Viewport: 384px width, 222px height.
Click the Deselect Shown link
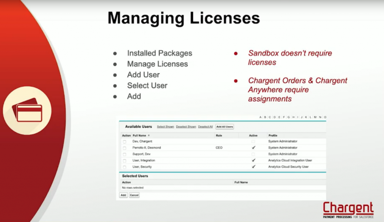(186, 127)
